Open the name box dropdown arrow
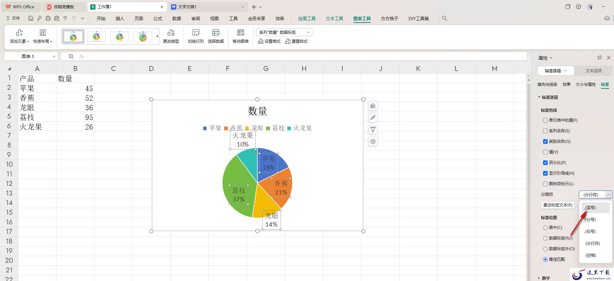The width and height of the screenshot is (614, 281). pyautogui.click(x=54, y=56)
